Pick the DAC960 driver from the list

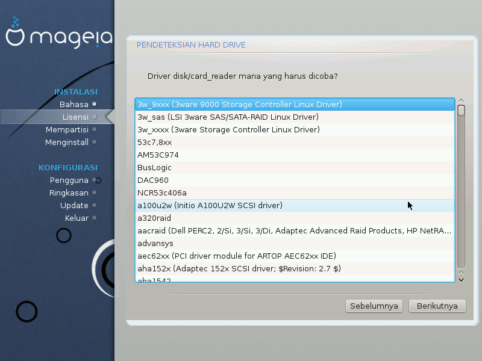pyautogui.click(x=295, y=180)
